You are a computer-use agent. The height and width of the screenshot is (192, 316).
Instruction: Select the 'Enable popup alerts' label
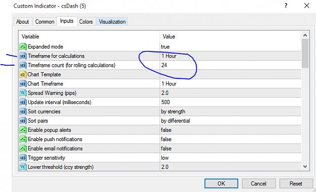pyautogui.click(x=50, y=130)
